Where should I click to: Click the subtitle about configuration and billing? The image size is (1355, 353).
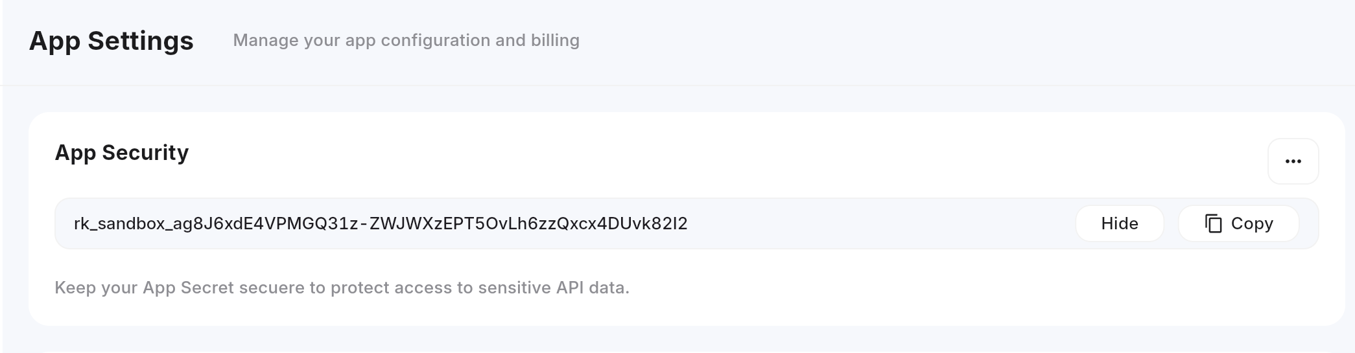point(406,40)
